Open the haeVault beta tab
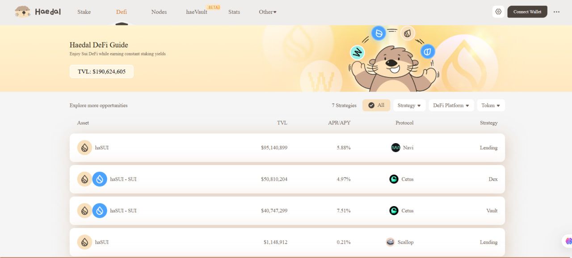Screen dimensions: 572x258 pos(197,12)
